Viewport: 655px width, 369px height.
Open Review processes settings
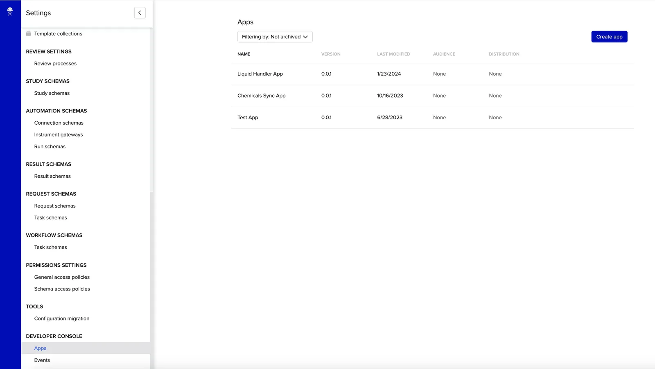click(55, 63)
